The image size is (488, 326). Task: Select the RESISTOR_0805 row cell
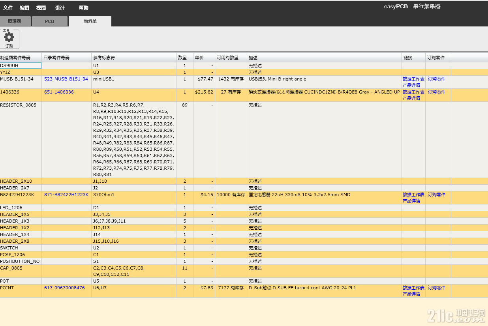(21, 140)
